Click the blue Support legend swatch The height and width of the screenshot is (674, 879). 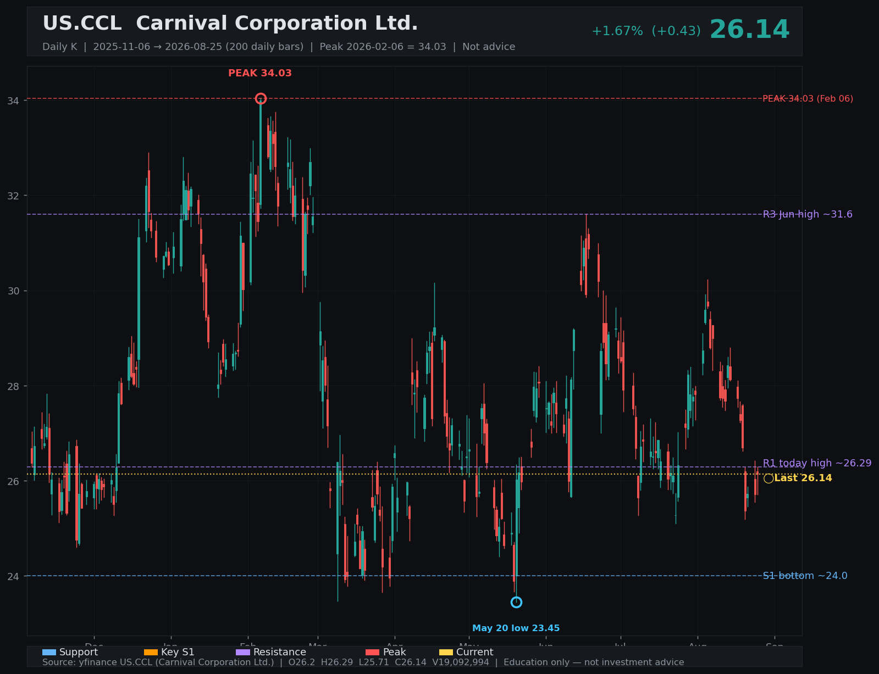point(49,653)
